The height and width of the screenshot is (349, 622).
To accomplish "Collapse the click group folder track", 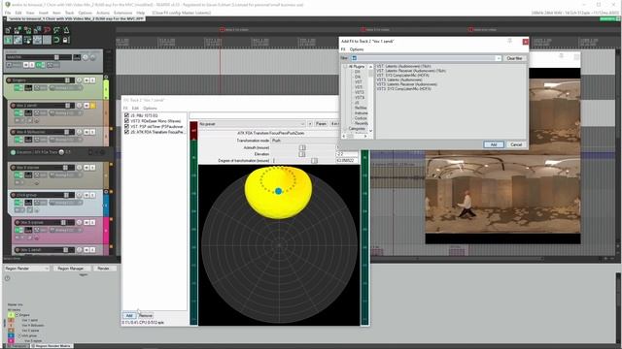I will point(106,192).
